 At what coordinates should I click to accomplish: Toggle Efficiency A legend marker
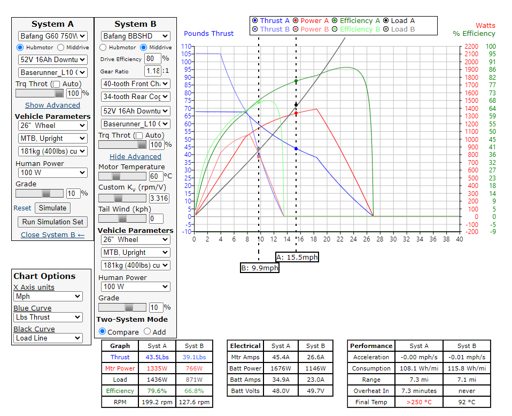tap(335, 21)
